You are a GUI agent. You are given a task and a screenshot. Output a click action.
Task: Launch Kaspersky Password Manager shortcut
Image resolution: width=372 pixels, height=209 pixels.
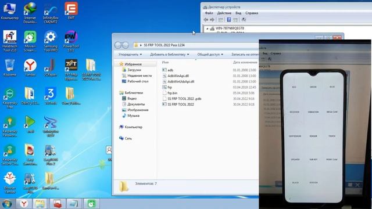9,127
